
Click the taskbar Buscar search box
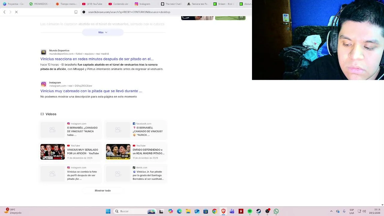click(x=135, y=211)
